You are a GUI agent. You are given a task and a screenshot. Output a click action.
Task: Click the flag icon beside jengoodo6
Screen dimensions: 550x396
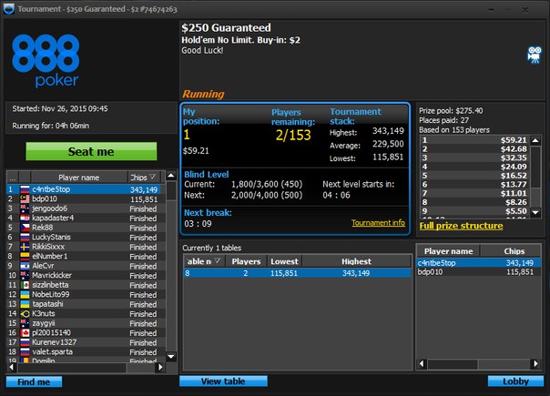[25, 208]
